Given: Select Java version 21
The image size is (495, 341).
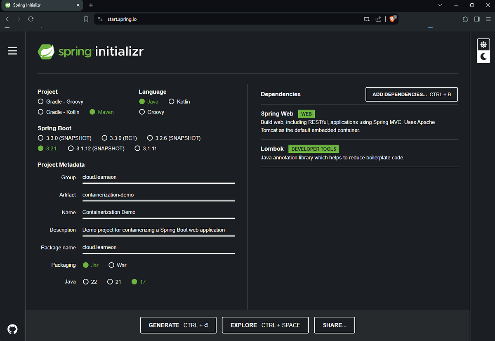Looking at the screenshot, I should tap(114, 282).
